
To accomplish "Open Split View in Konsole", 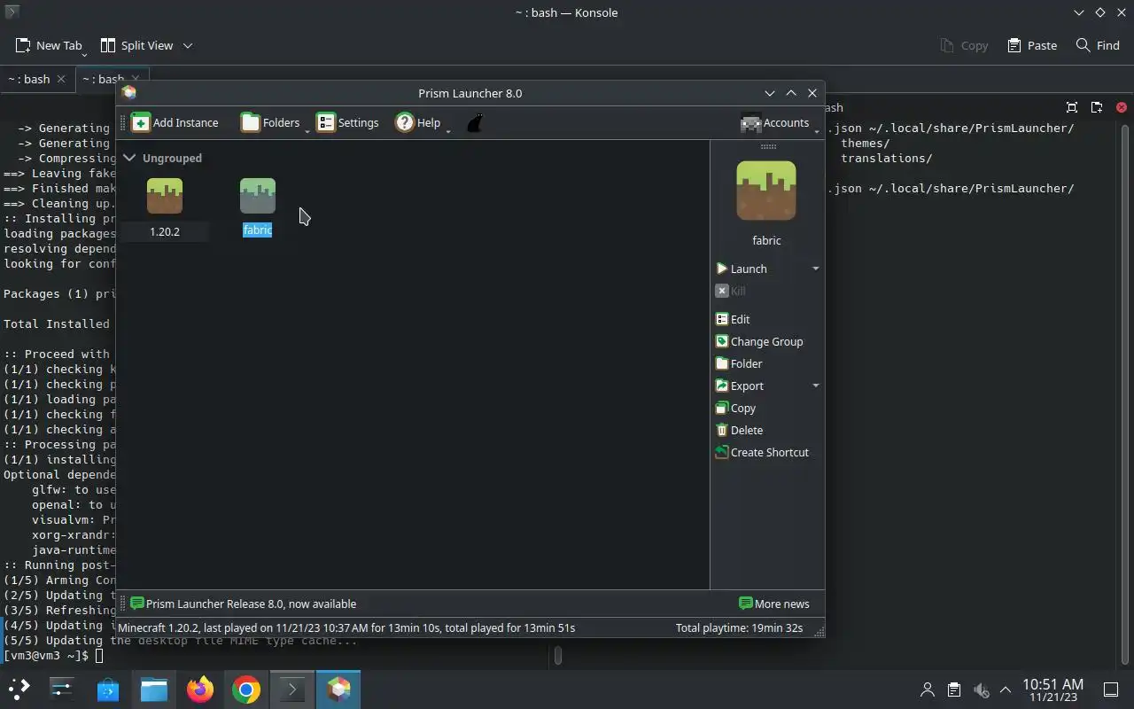I will (137, 45).
